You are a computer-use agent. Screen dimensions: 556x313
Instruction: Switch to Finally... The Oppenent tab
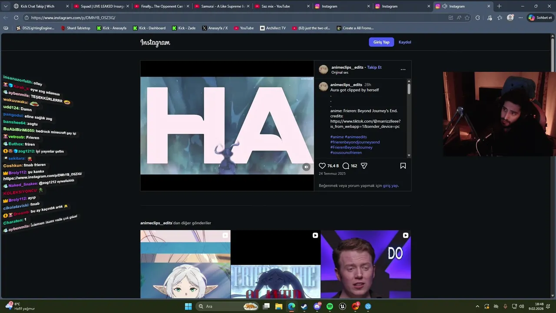coord(161,6)
